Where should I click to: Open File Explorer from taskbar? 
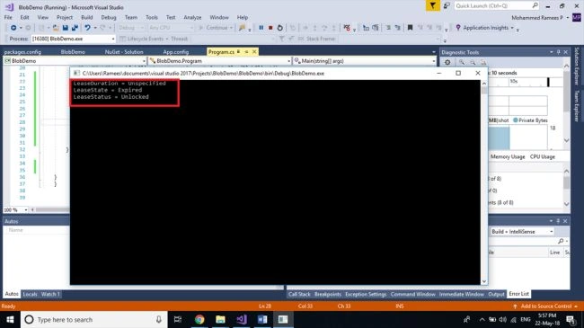(220, 319)
